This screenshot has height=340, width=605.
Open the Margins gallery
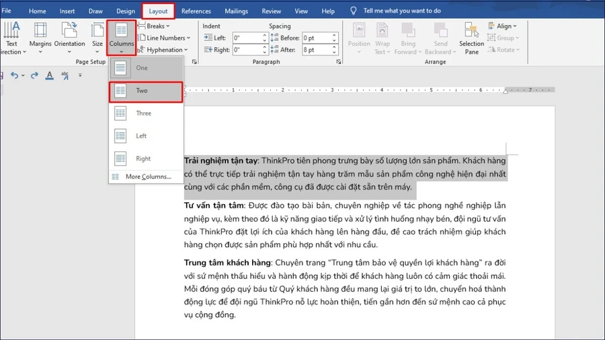click(40, 38)
